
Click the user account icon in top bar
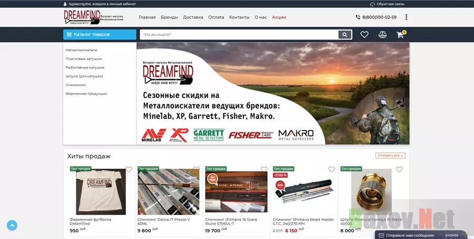point(65,4)
